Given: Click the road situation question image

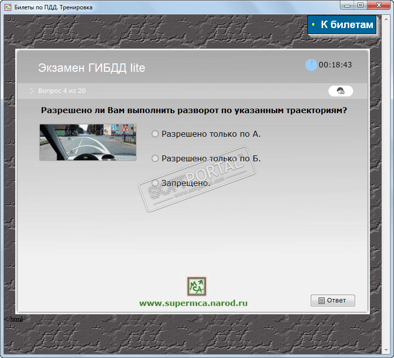Looking at the screenshot, I should [x=88, y=142].
